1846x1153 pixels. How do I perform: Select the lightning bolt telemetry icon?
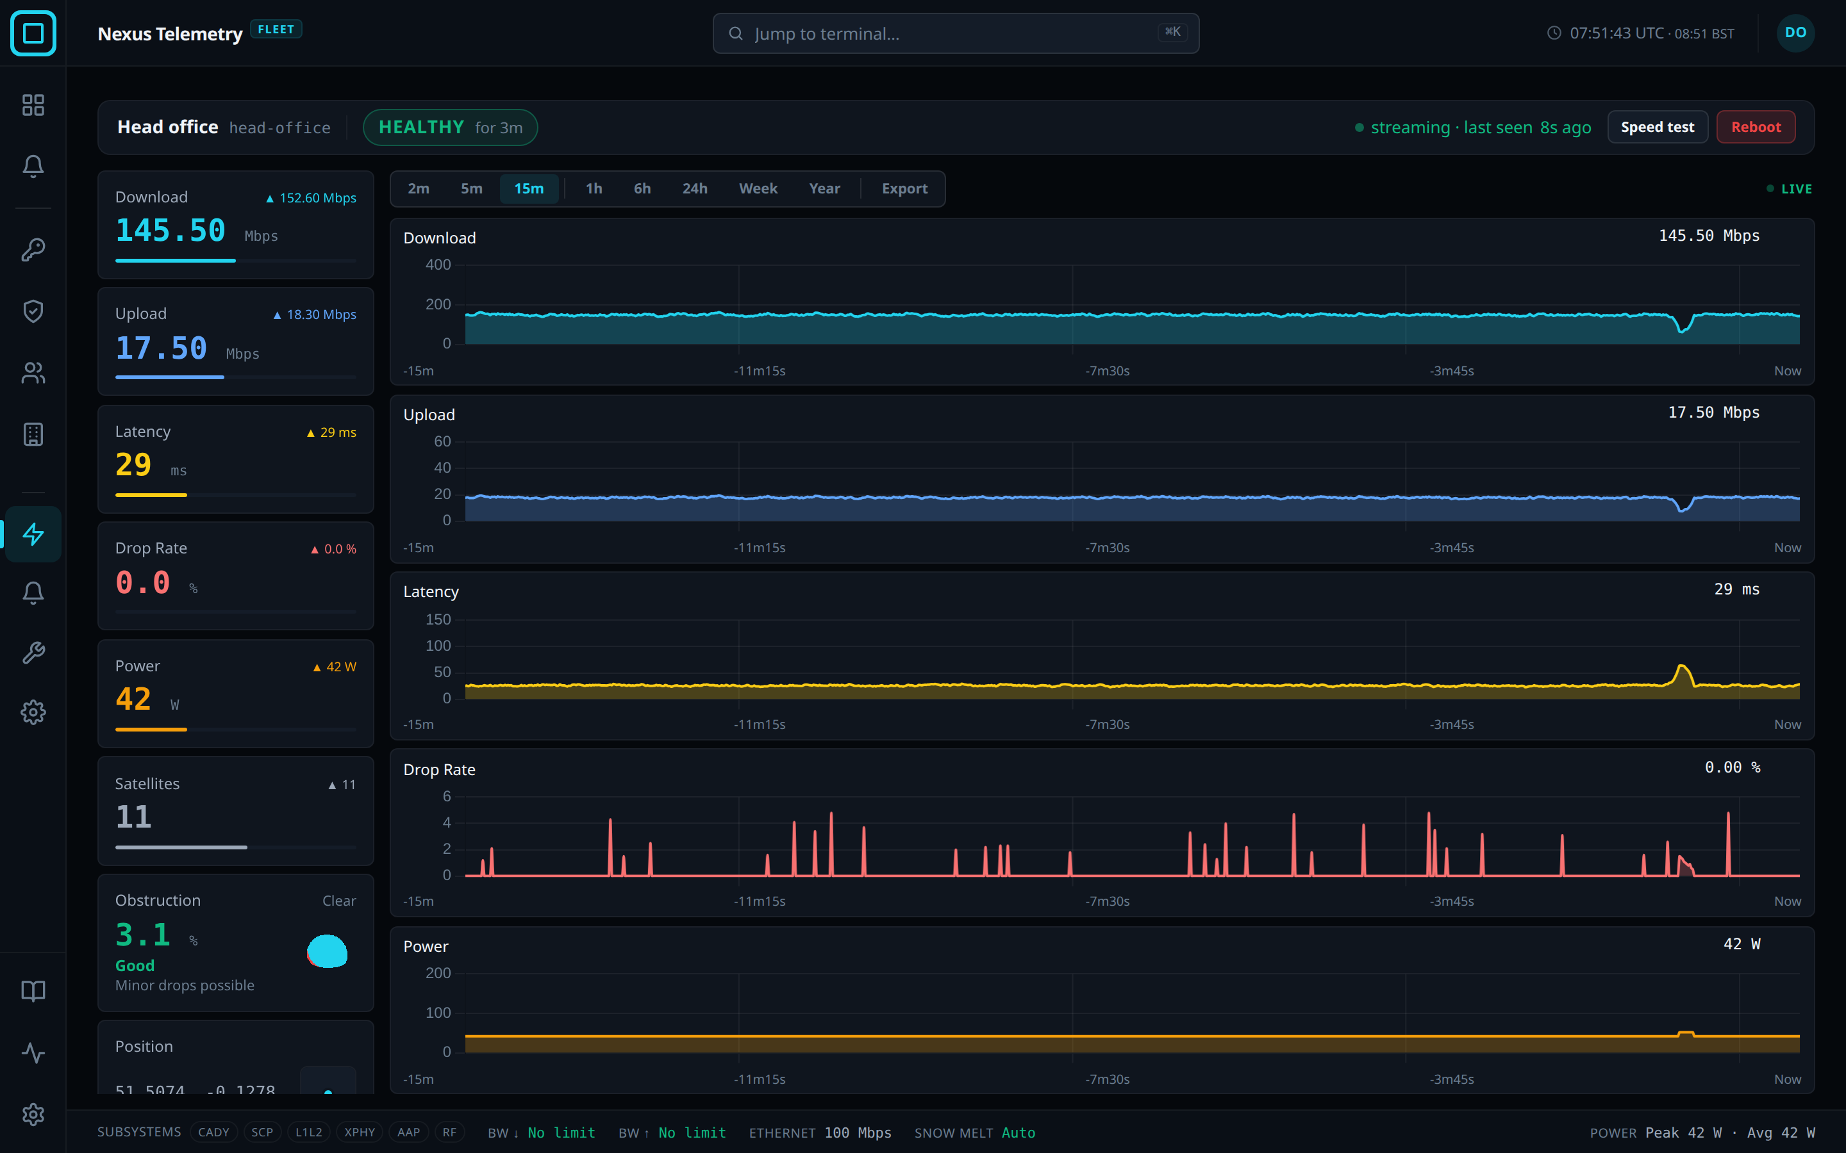point(33,534)
